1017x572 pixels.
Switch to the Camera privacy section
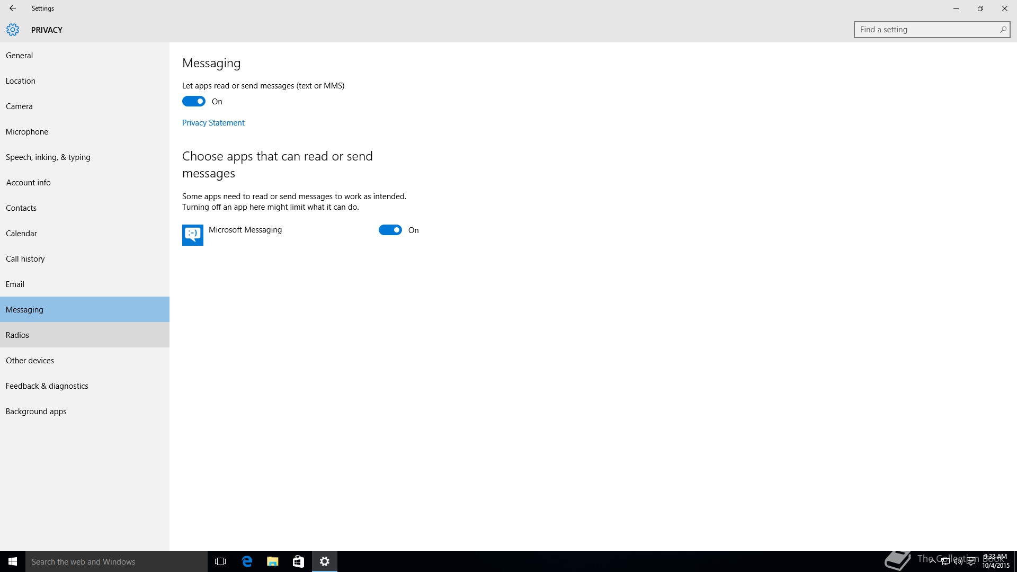tap(19, 106)
